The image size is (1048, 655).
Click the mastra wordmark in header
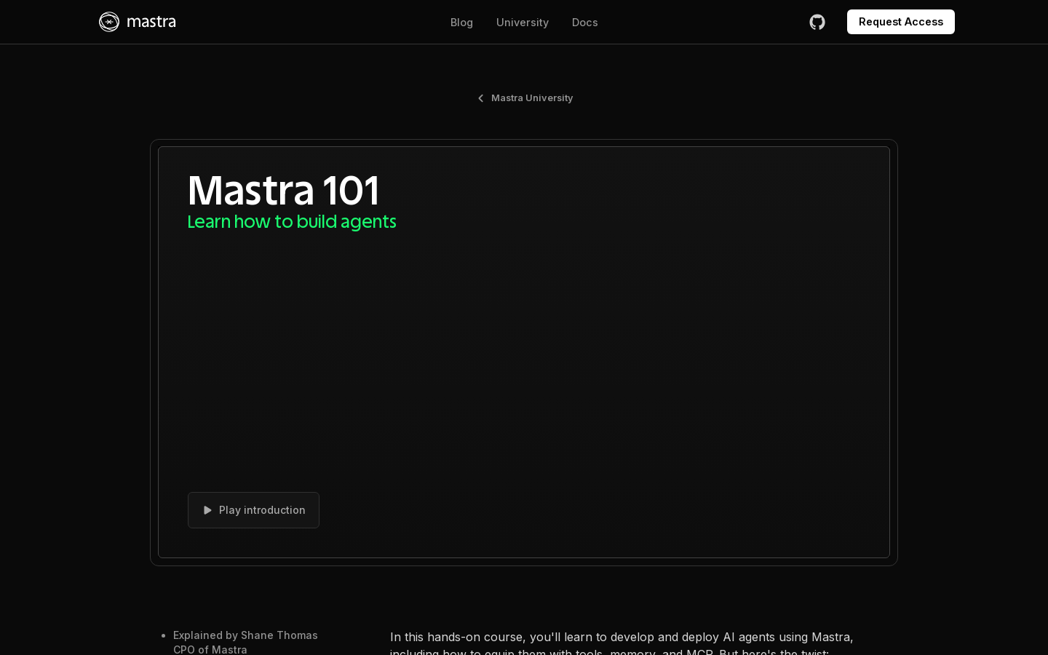[151, 22]
